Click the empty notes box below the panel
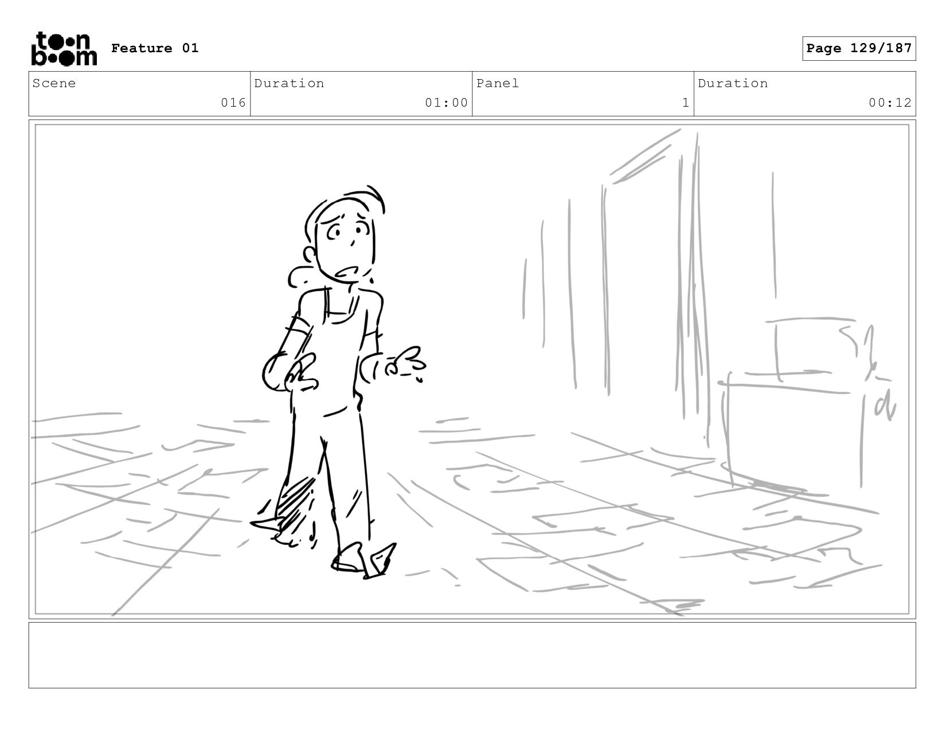The width and height of the screenshot is (946, 731). click(x=472, y=655)
